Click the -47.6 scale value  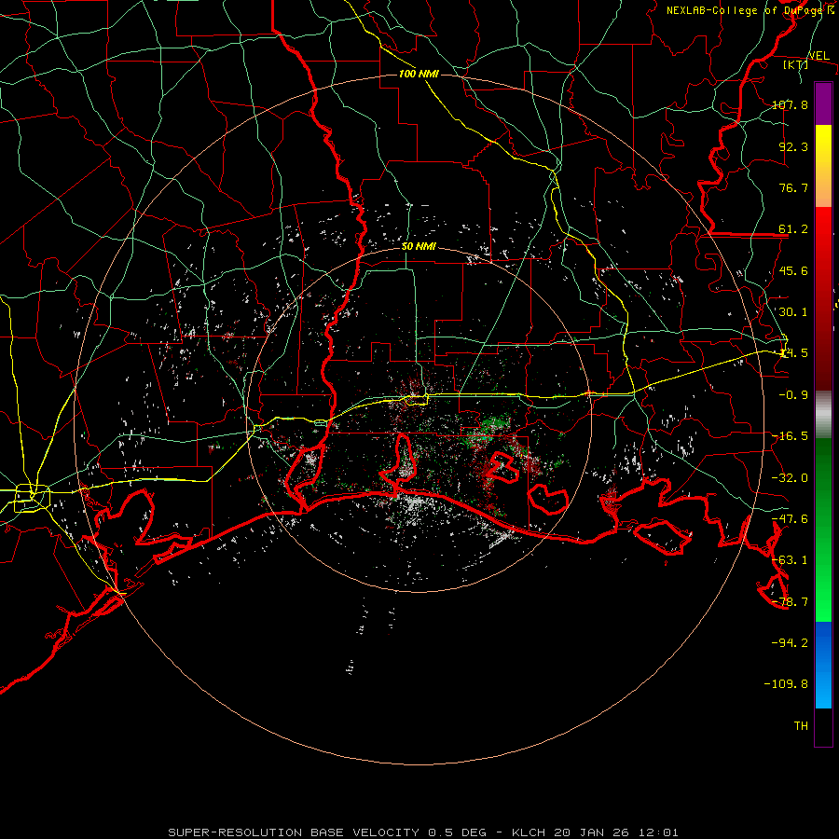coord(790,519)
